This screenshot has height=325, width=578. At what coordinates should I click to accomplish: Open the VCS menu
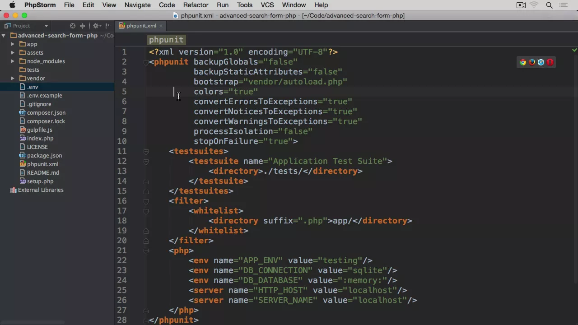pyautogui.click(x=267, y=5)
